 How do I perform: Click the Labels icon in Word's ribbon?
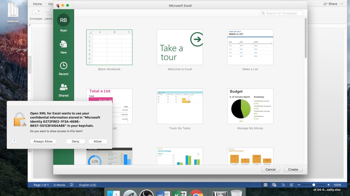pyautogui.click(x=48, y=13)
